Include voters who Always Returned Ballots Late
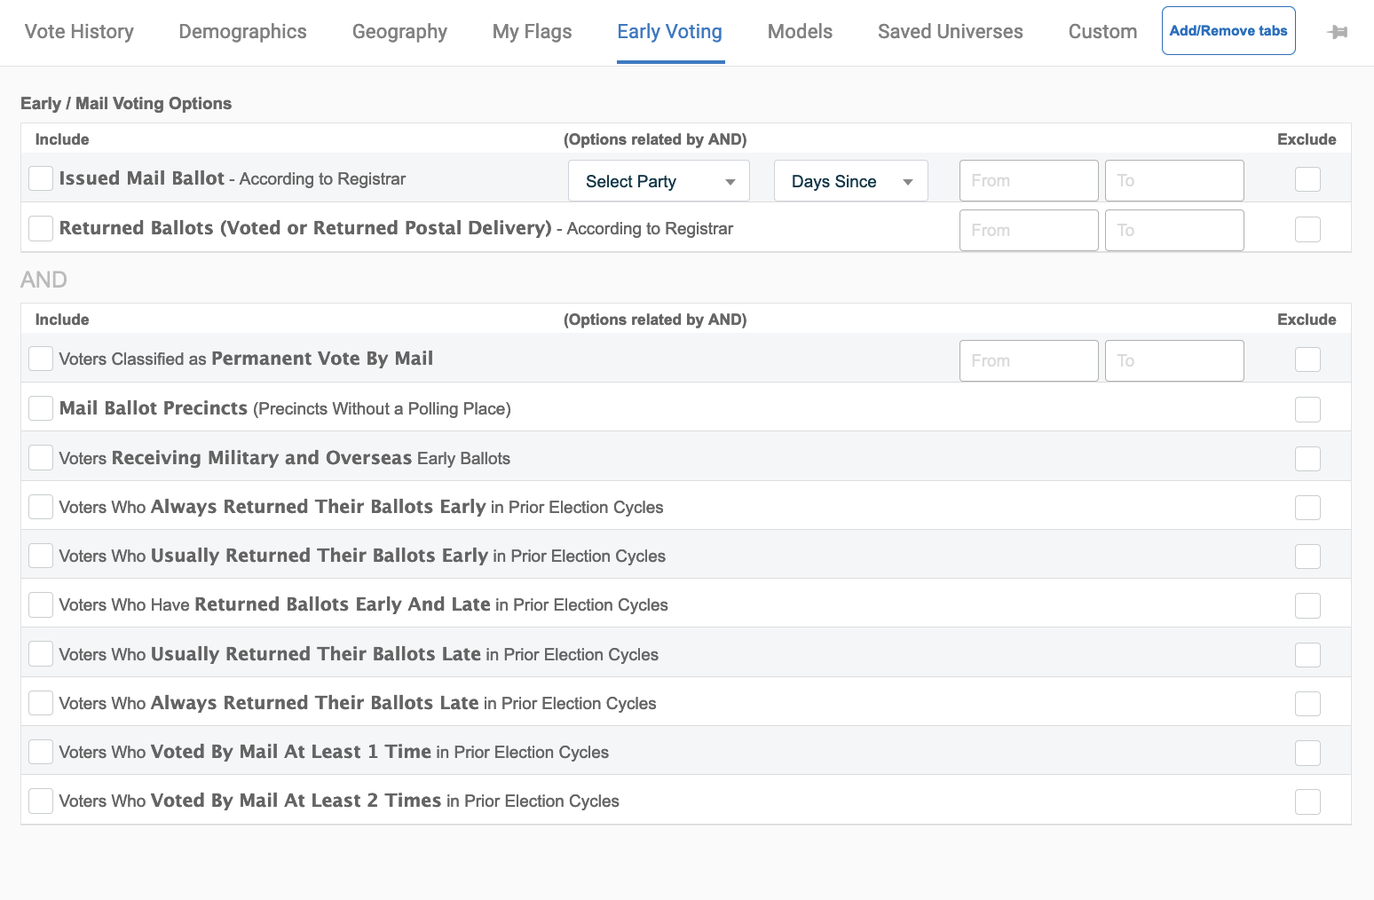 (41, 703)
